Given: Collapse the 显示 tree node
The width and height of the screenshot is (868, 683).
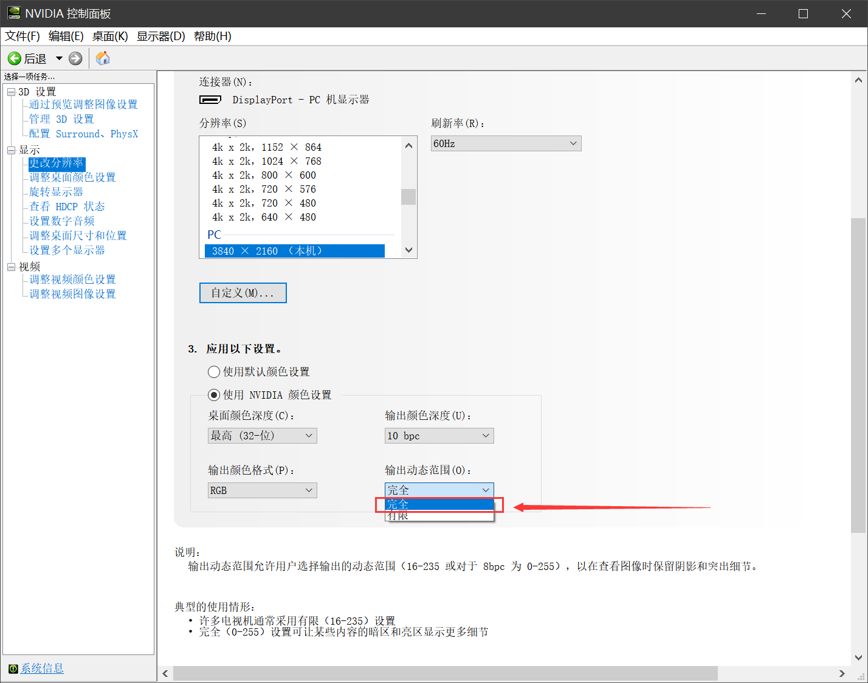Looking at the screenshot, I should tap(11, 150).
